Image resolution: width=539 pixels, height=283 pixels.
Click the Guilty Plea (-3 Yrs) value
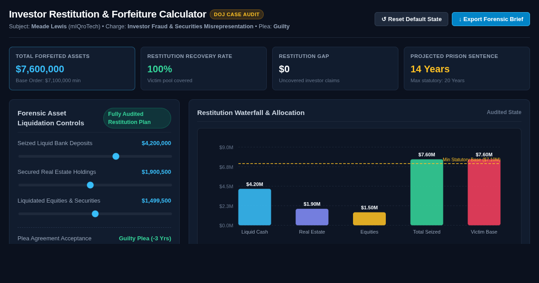click(145, 238)
